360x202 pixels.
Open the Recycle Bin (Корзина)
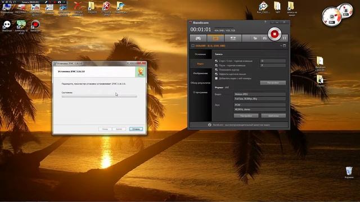pos(349,172)
